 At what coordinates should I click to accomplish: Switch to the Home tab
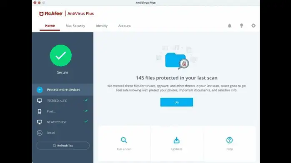coord(50,26)
